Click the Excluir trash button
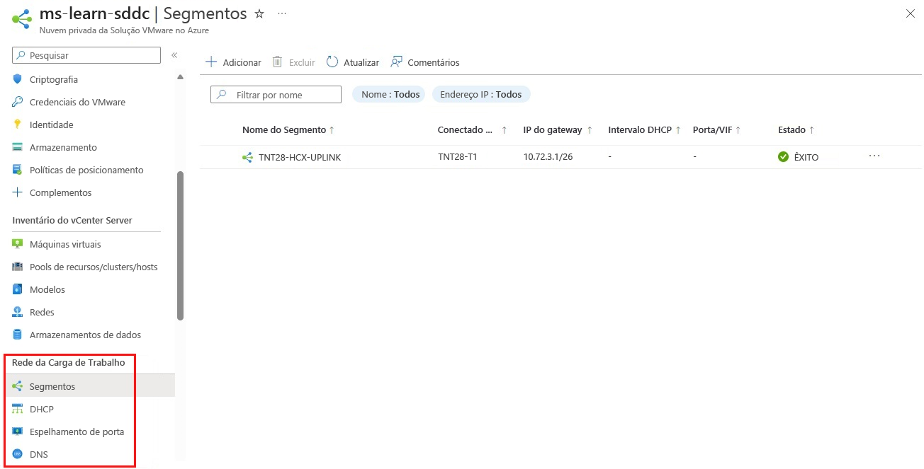The image size is (924, 469). 294,62
